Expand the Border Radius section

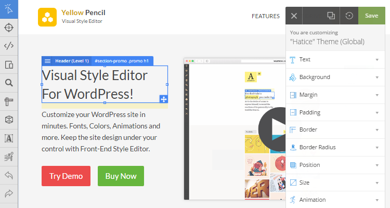click(335, 148)
